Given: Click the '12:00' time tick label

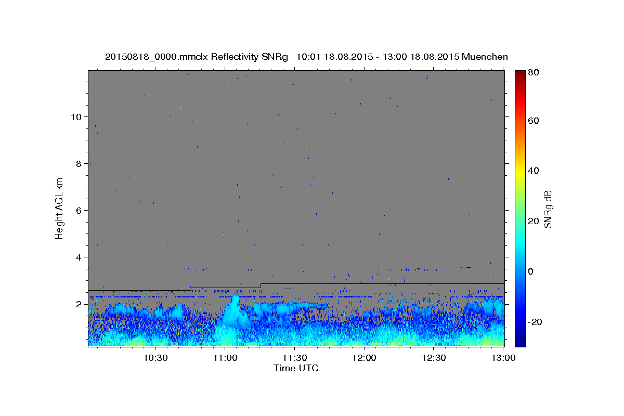Looking at the screenshot, I should (x=364, y=358).
